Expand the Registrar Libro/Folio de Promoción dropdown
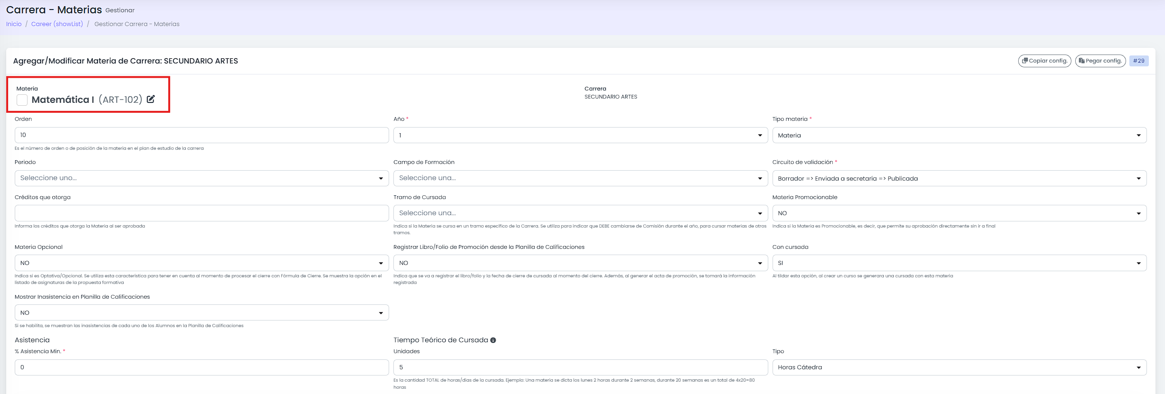Image resolution: width=1165 pixels, height=394 pixels. [580, 263]
